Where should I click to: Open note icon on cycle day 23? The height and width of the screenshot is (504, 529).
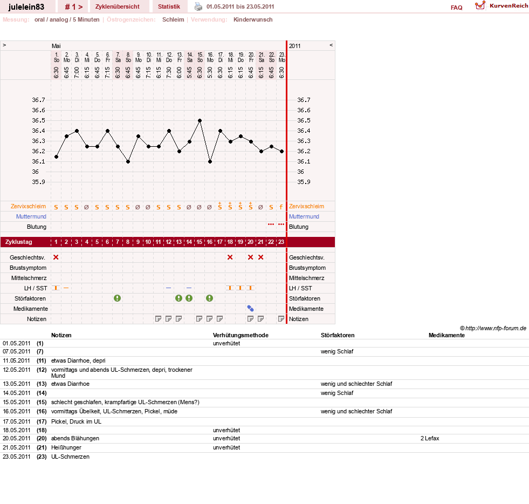click(281, 319)
